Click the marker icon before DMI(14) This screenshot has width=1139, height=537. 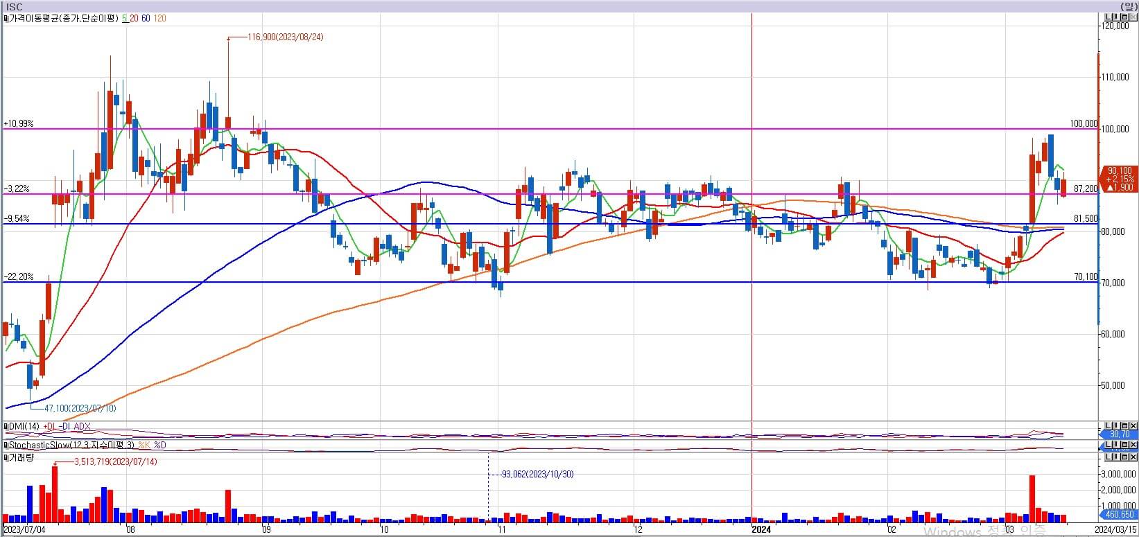(6, 426)
